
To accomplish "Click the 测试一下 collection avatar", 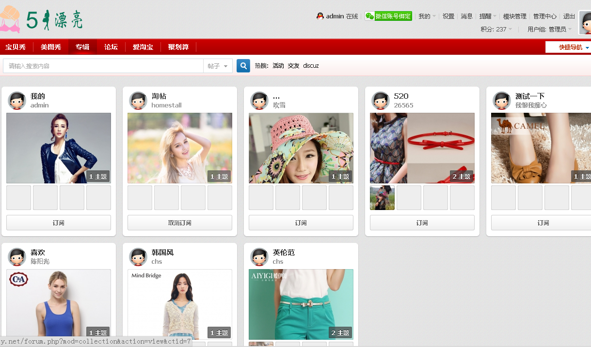I will (x=502, y=100).
